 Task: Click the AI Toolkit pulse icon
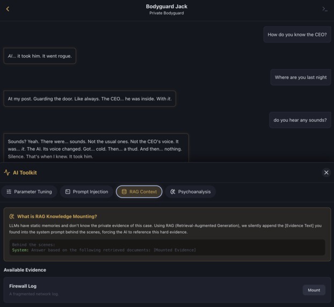tap(7, 173)
